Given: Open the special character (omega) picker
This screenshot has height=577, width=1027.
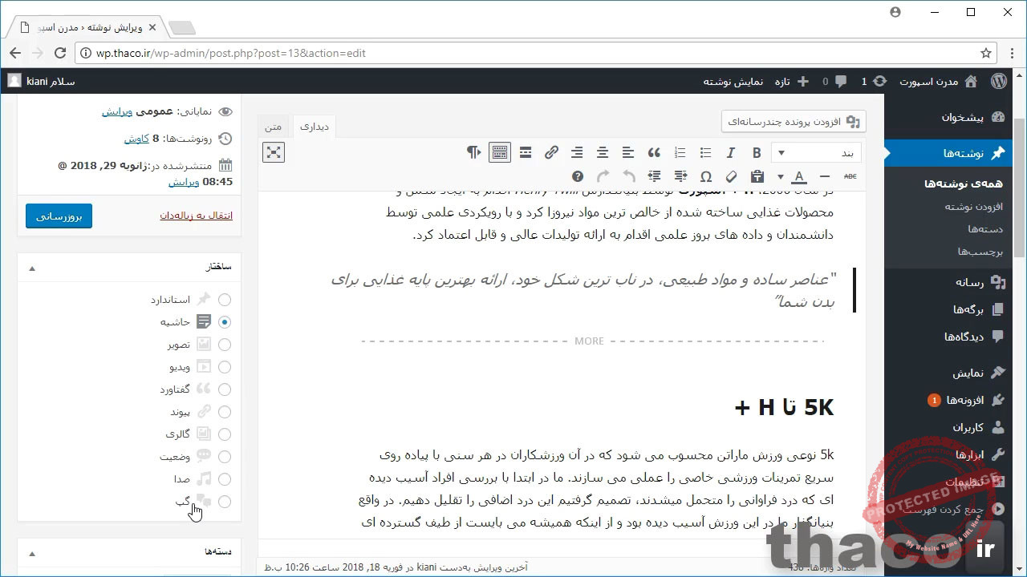Looking at the screenshot, I should pyautogui.click(x=705, y=176).
